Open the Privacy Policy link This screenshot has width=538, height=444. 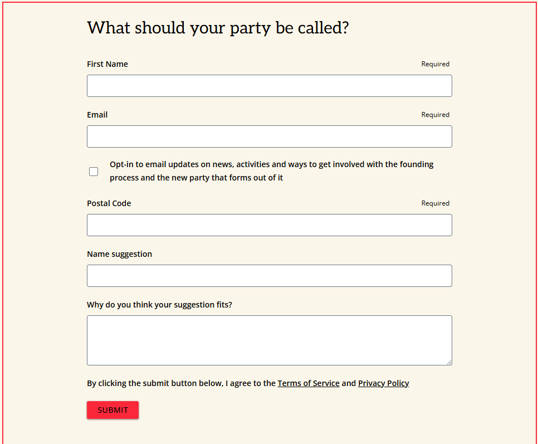coord(383,383)
